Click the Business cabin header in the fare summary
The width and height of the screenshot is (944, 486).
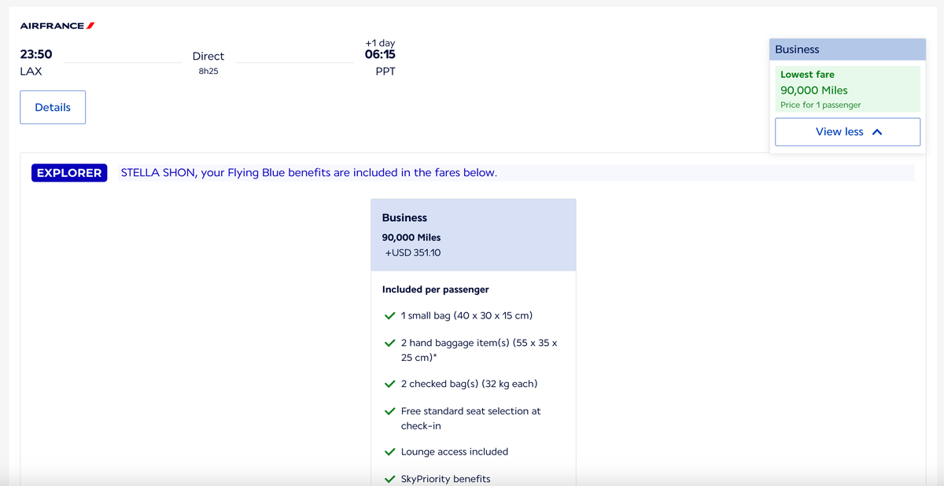(x=847, y=50)
